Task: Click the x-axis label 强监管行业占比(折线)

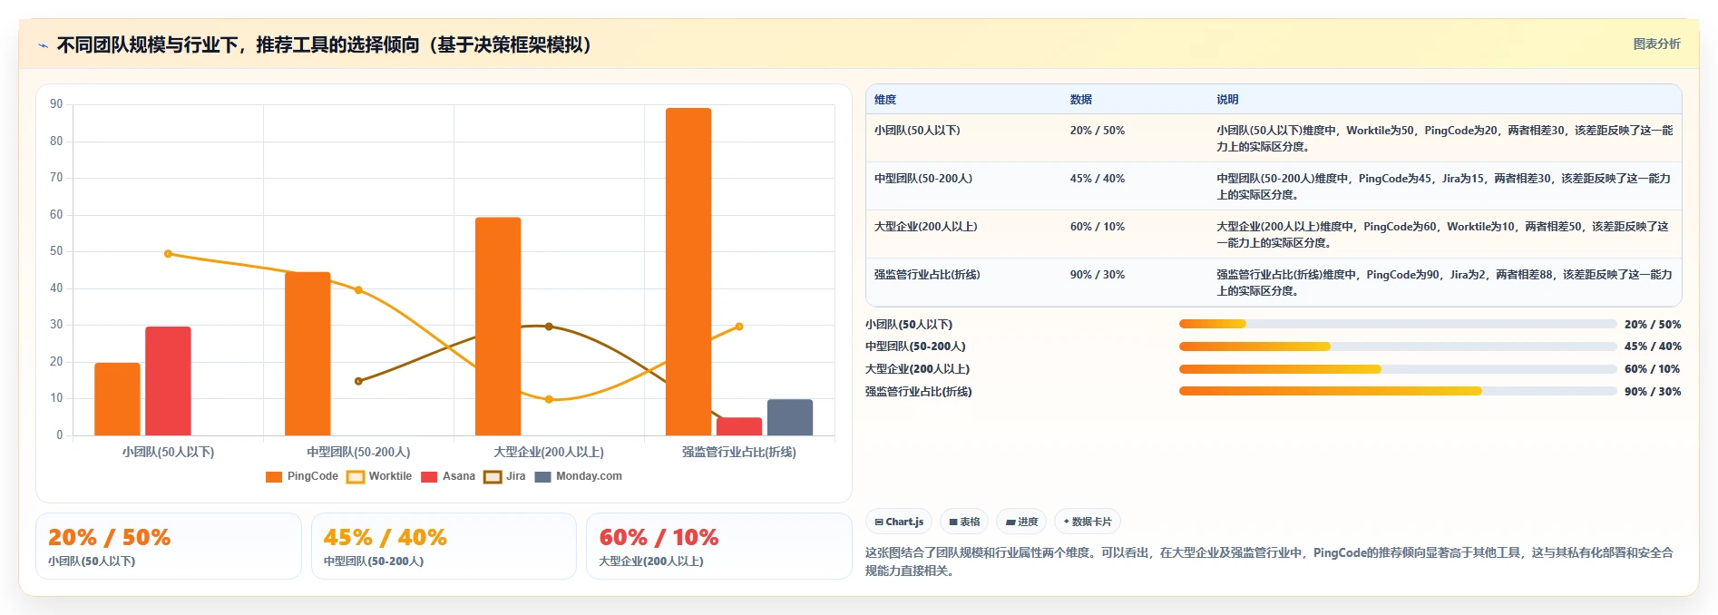Action: [x=739, y=452]
